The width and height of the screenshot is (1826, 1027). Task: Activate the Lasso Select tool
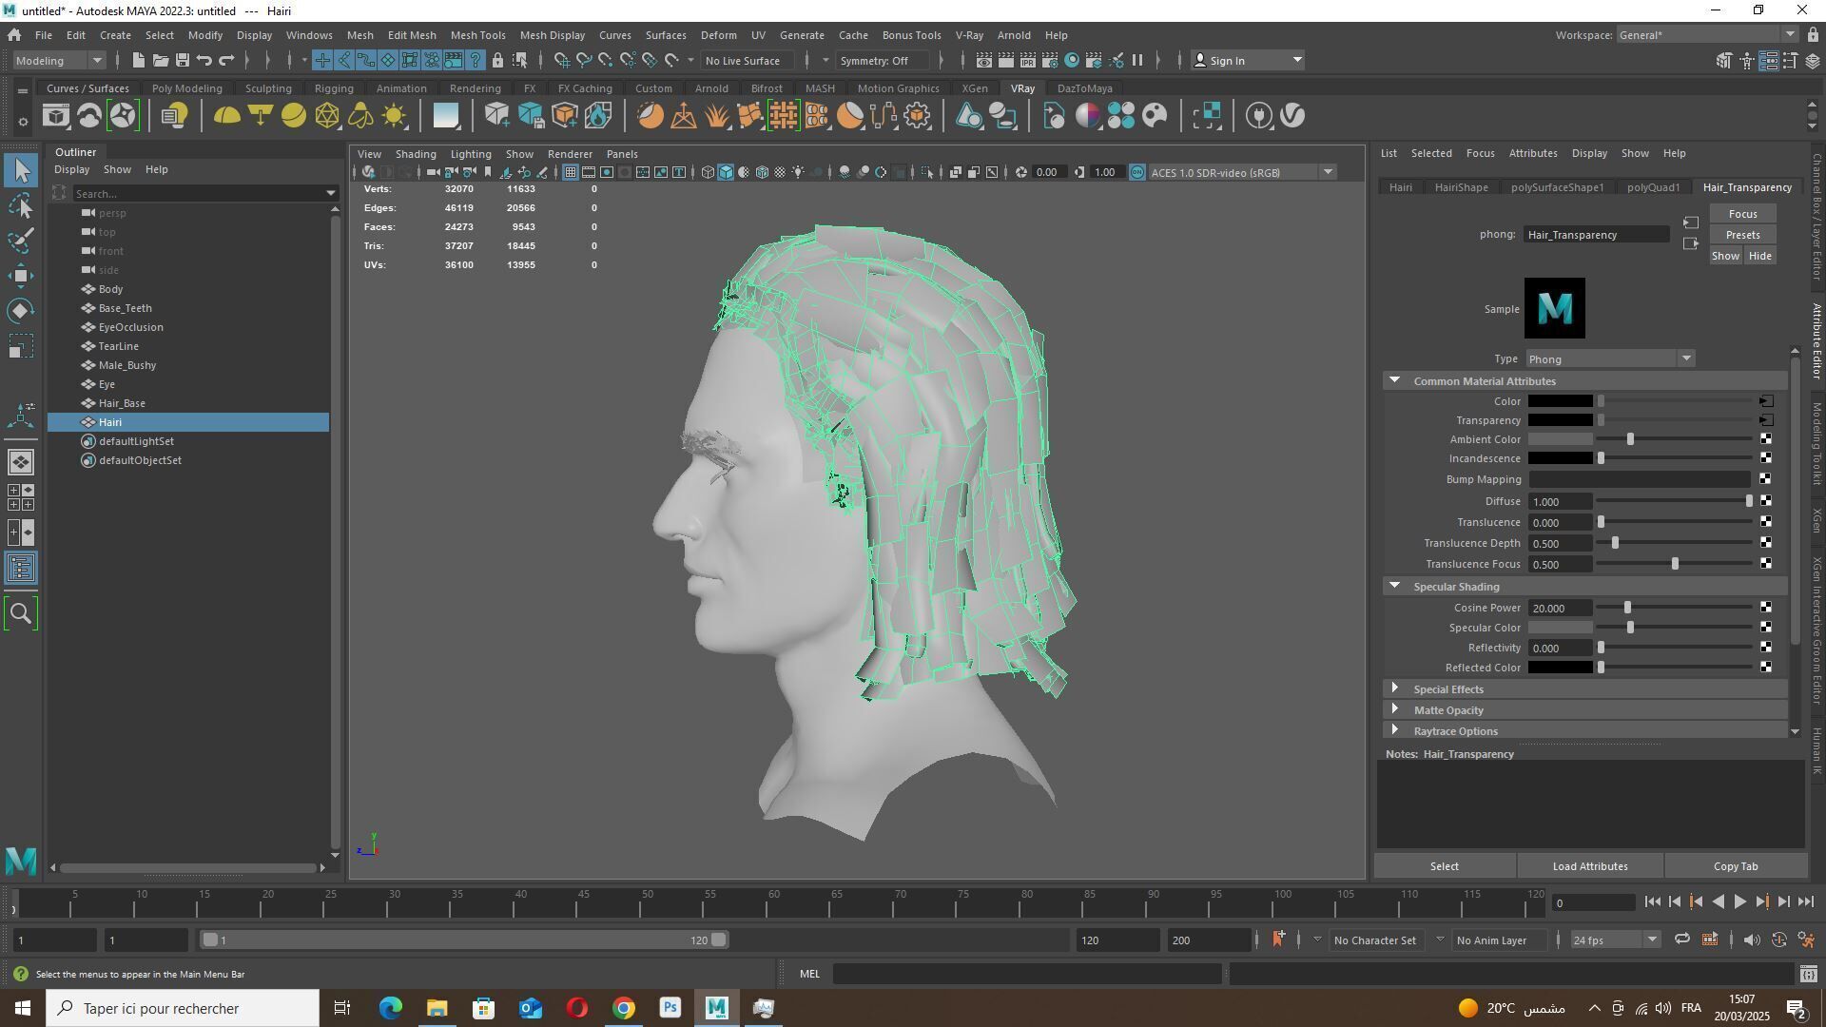click(x=21, y=205)
